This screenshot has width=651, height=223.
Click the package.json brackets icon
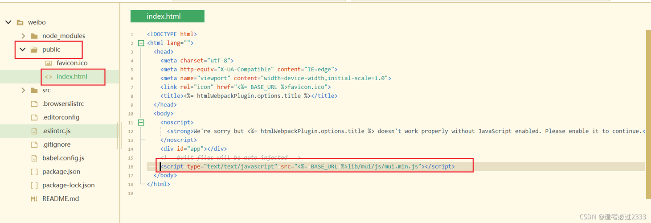[x=34, y=172]
